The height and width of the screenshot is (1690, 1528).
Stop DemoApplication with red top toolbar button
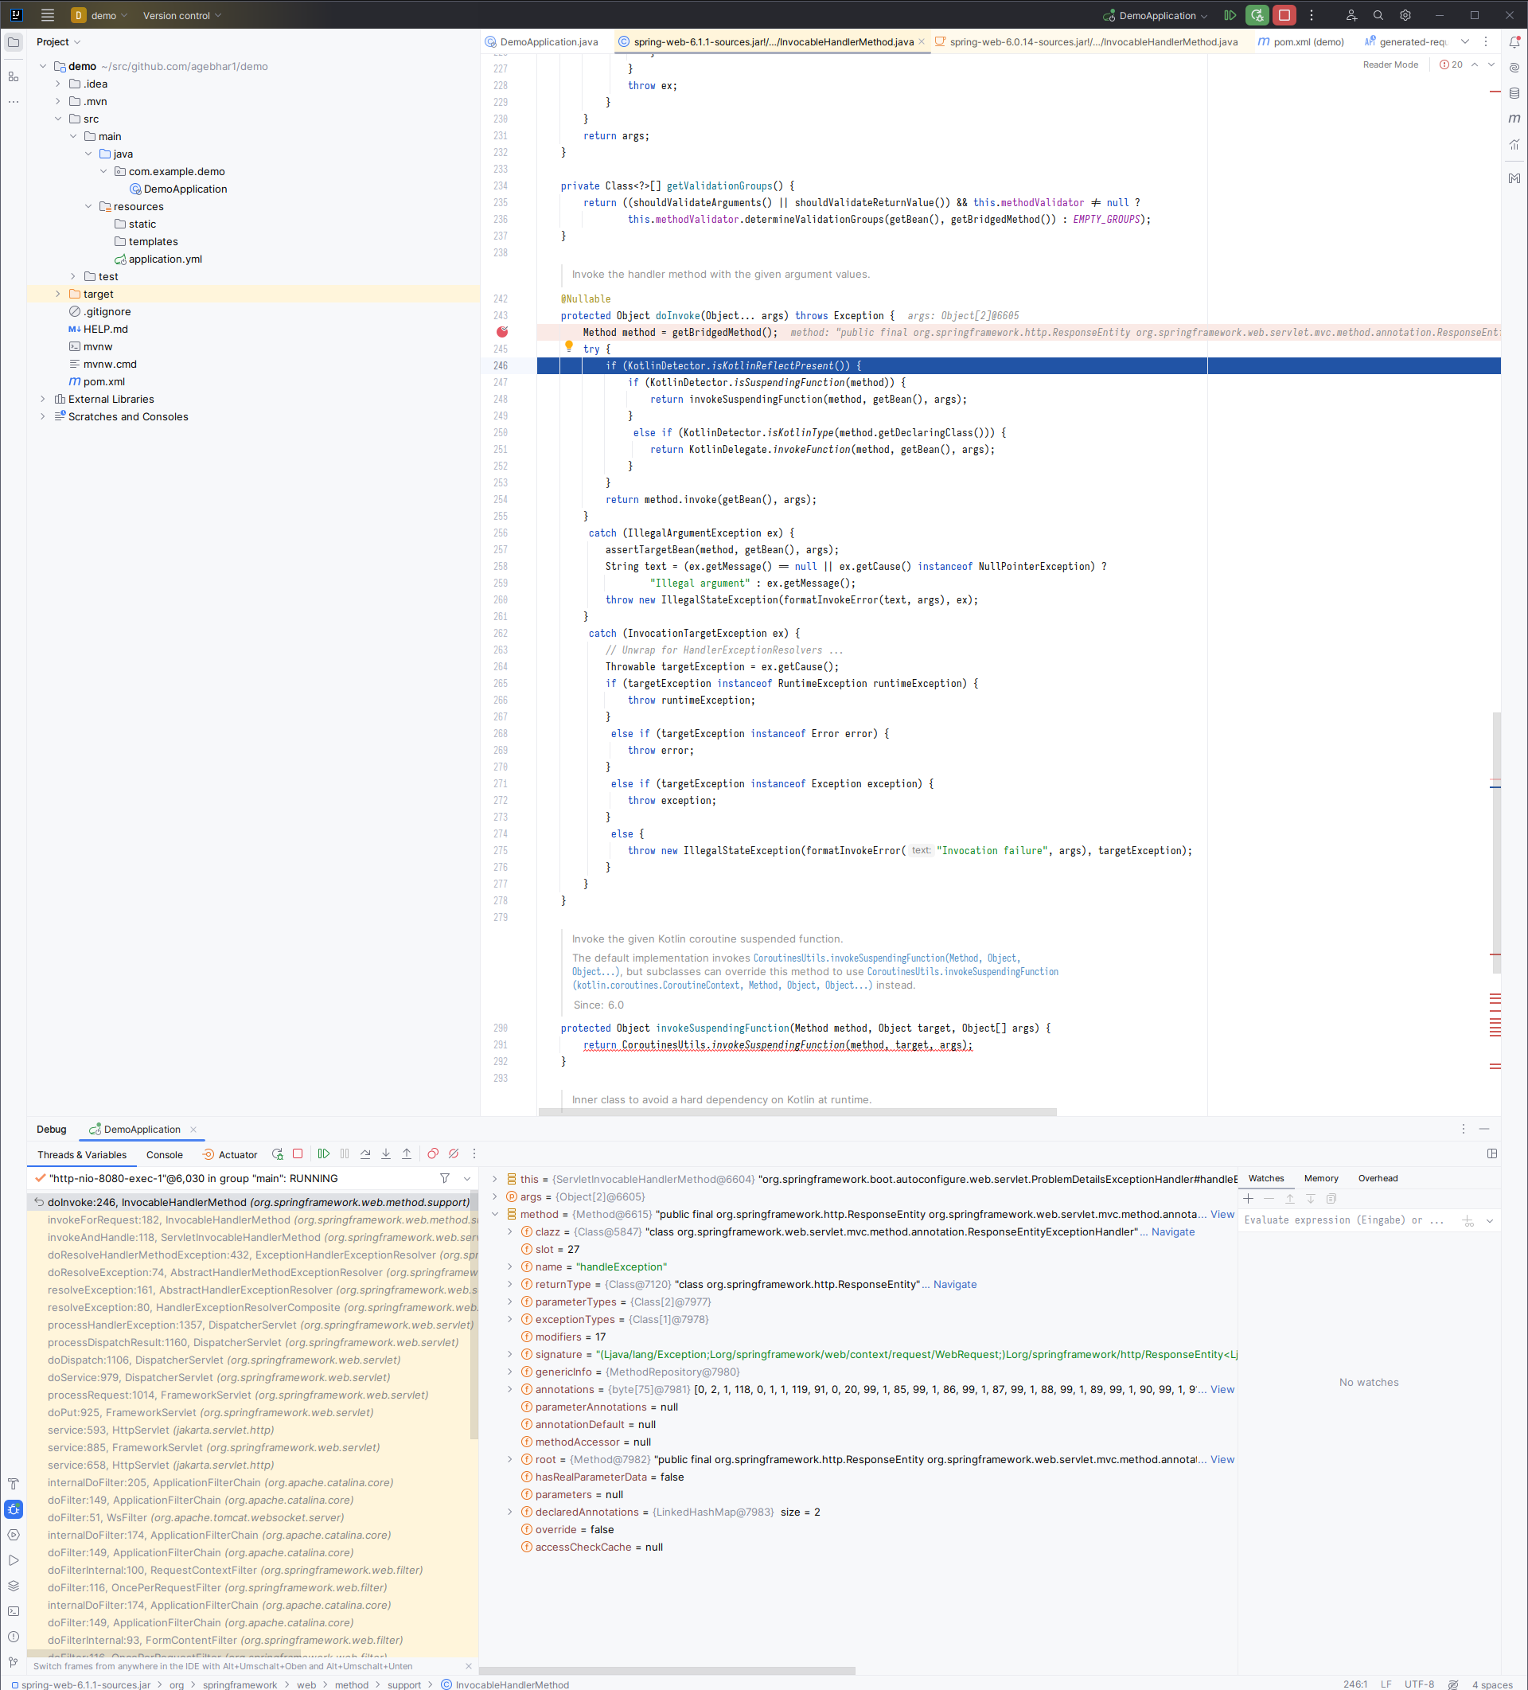click(x=1283, y=15)
